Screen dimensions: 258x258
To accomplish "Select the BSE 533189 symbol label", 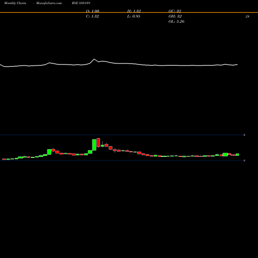I will click(x=81, y=3).
